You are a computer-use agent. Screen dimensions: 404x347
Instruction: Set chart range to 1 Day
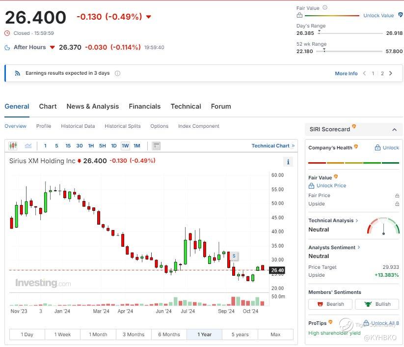click(x=27, y=334)
